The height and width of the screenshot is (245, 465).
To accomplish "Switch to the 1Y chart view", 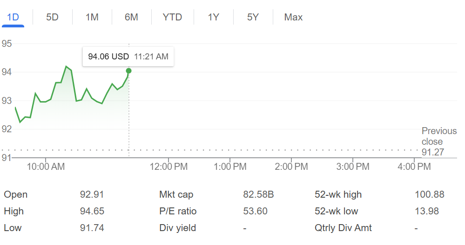I will [x=214, y=17].
